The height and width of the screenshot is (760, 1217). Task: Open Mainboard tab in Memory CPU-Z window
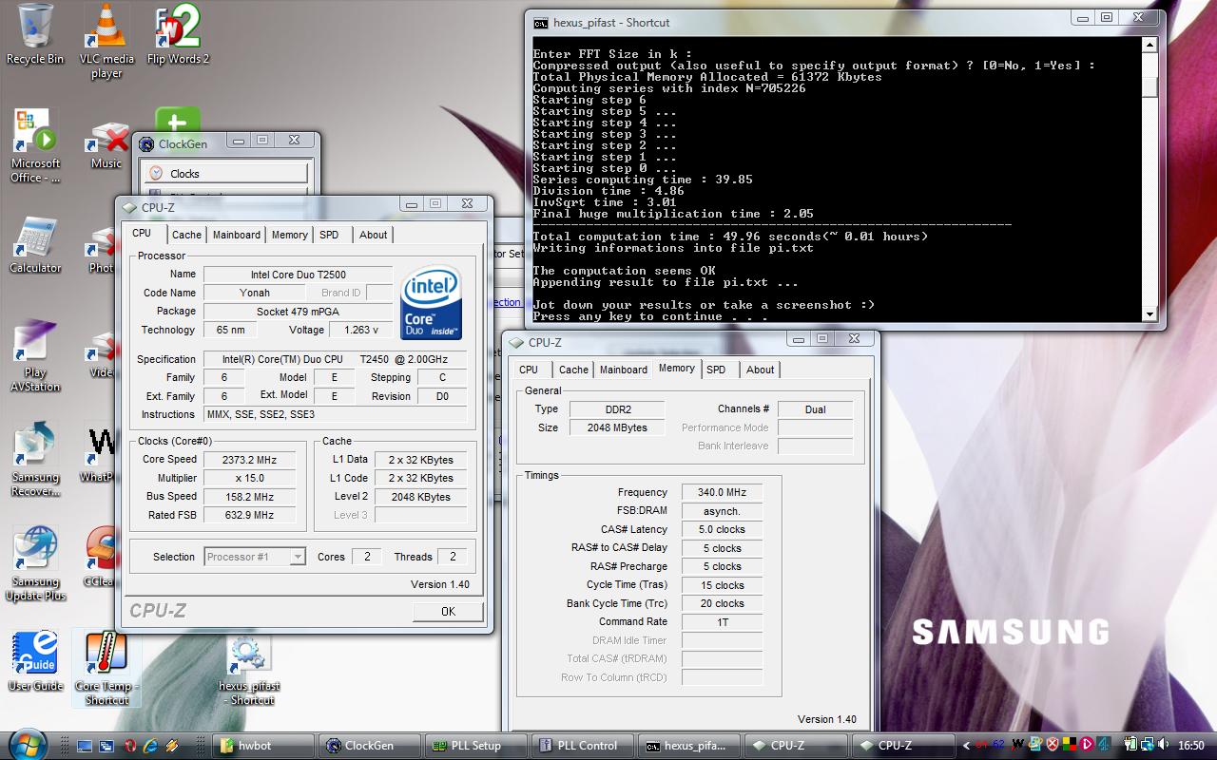[624, 370]
